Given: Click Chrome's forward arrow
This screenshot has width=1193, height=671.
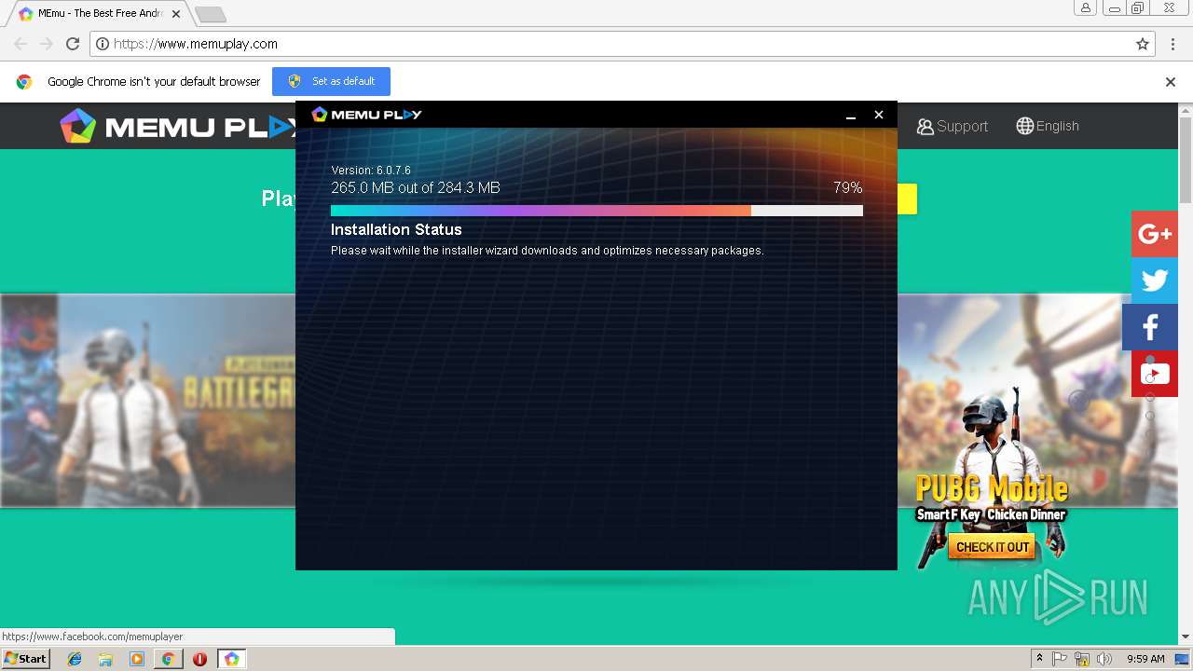Looking at the screenshot, I should (x=47, y=44).
